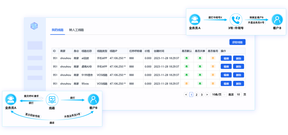The width and height of the screenshot is (288, 135).
Task: Select page 2 in pagination
Action: click(x=196, y=94)
